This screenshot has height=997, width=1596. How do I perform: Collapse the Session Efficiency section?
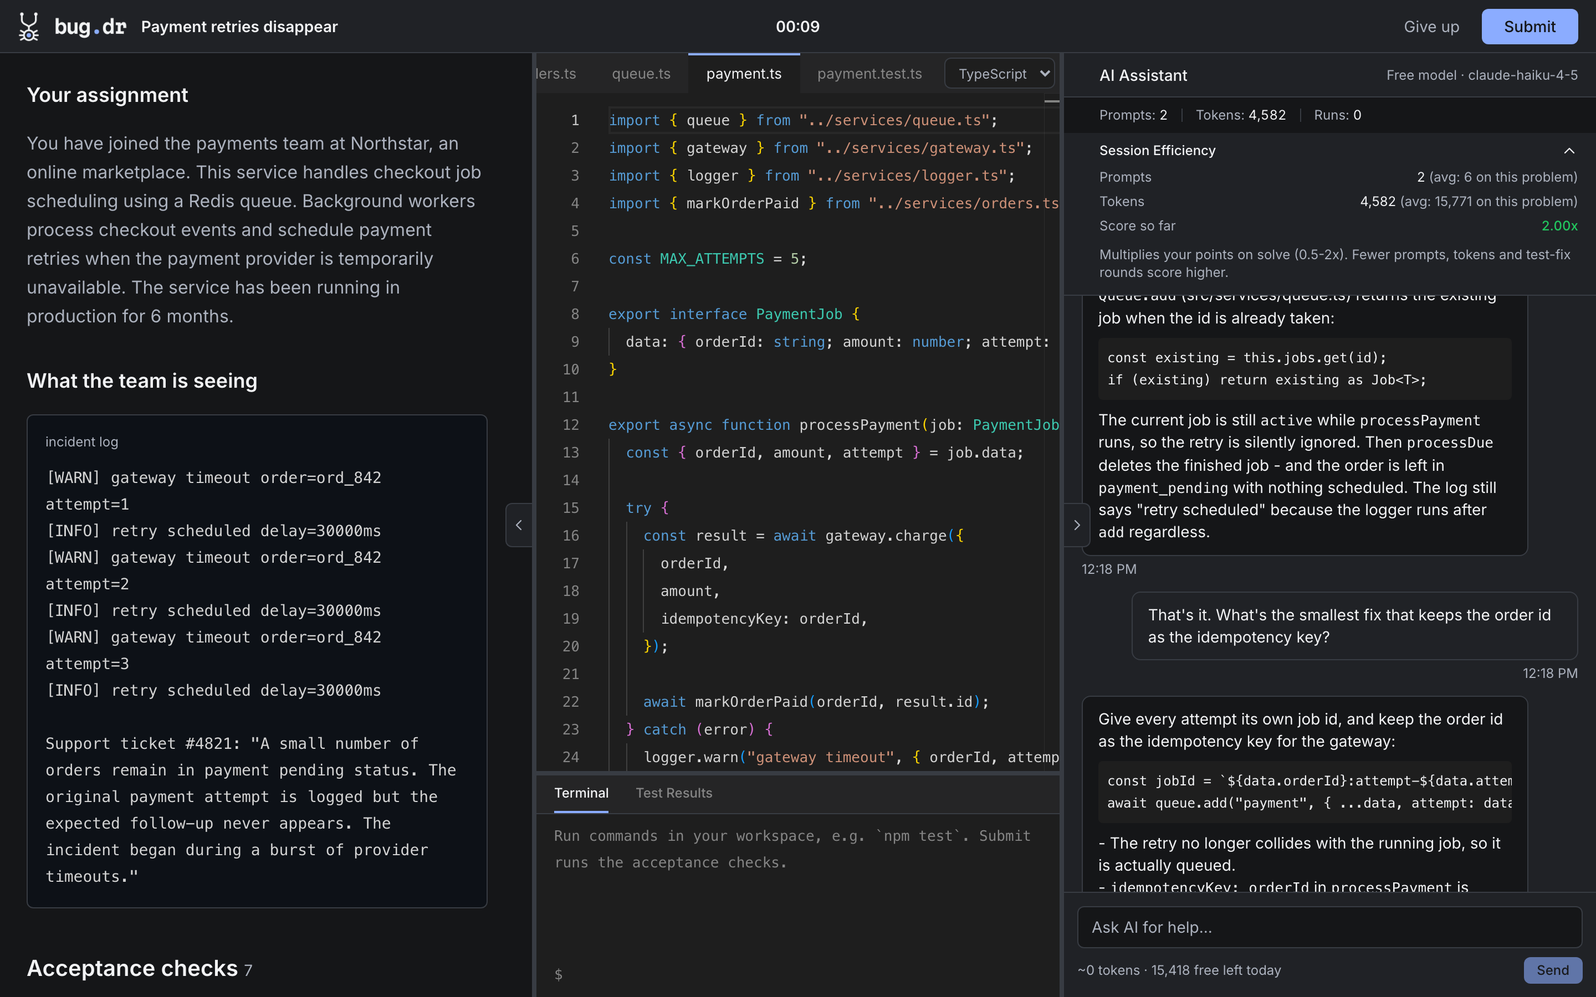[x=1569, y=150]
